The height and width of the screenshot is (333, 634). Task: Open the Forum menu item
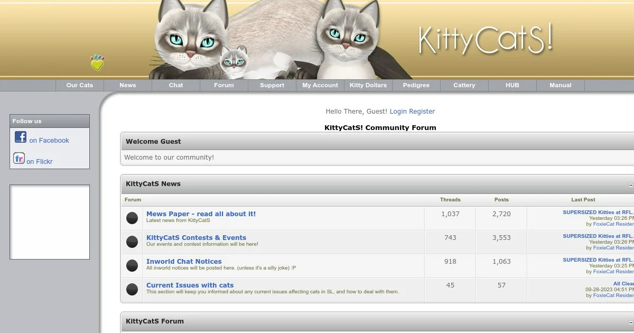click(224, 85)
